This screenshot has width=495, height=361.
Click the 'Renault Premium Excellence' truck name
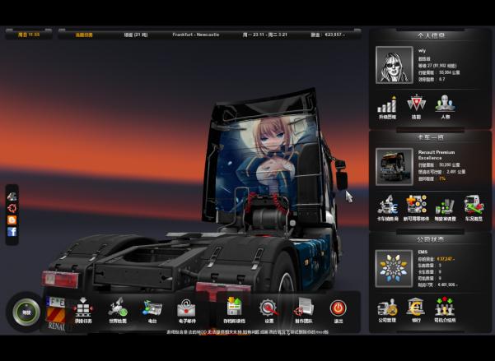click(x=437, y=155)
